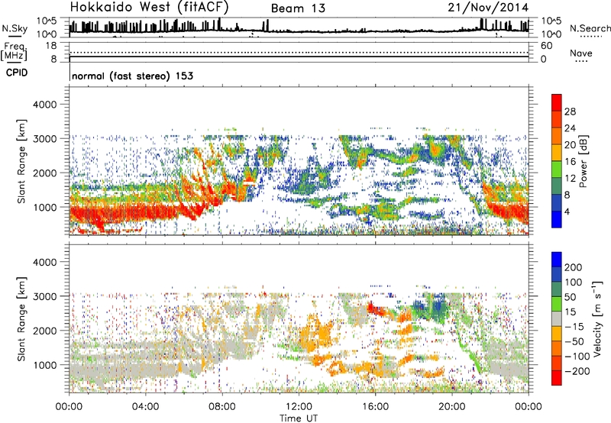The height and width of the screenshot is (423, 611).
Task: Click the red bottom of velocity colorbar
Action: [557, 379]
